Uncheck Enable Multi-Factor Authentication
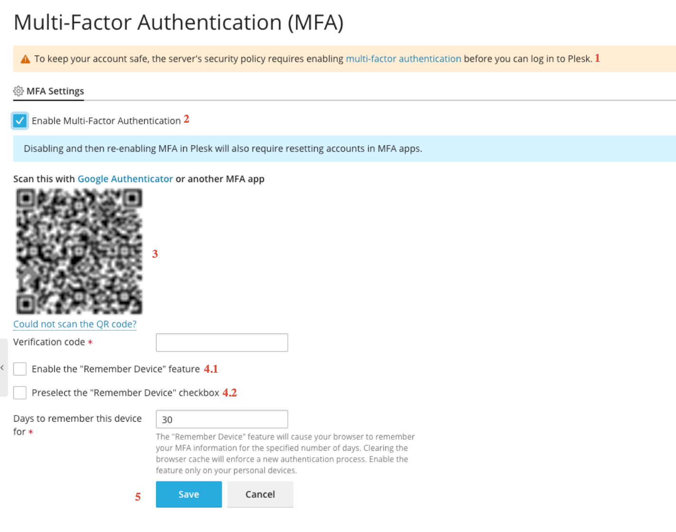The width and height of the screenshot is (676, 532). tap(20, 121)
